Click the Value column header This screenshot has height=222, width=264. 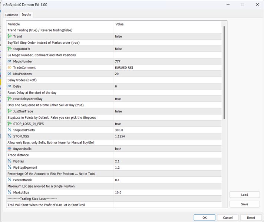point(168,24)
